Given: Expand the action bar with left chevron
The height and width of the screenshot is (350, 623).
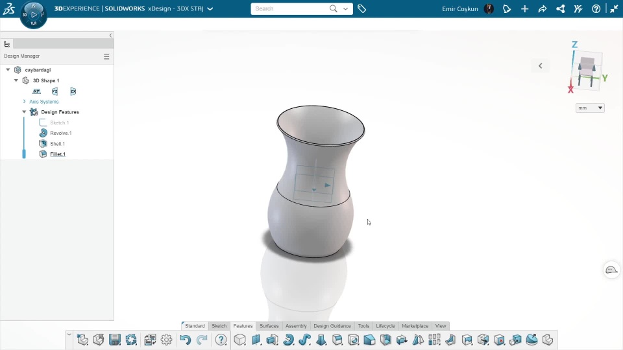Looking at the screenshot, I should [69, 334].
